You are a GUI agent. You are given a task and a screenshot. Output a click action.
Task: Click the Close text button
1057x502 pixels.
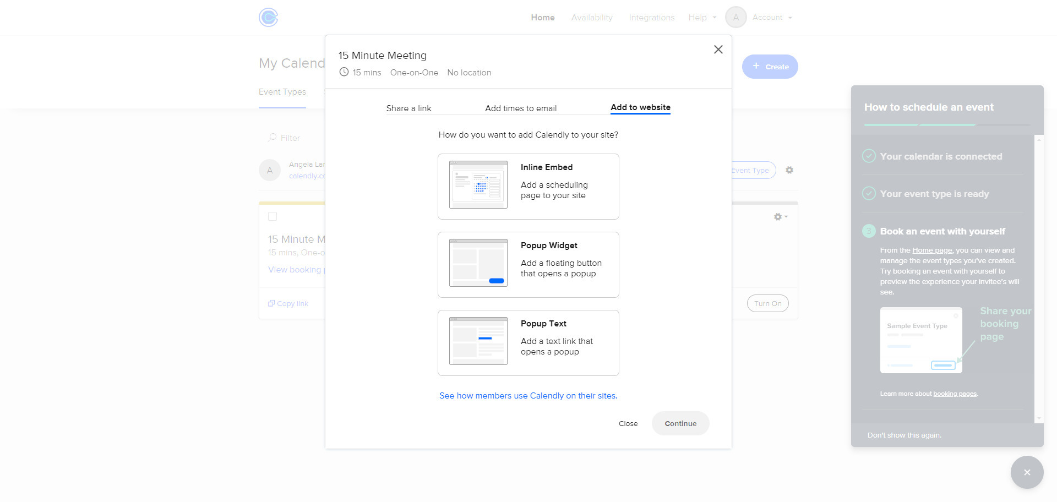628,423
